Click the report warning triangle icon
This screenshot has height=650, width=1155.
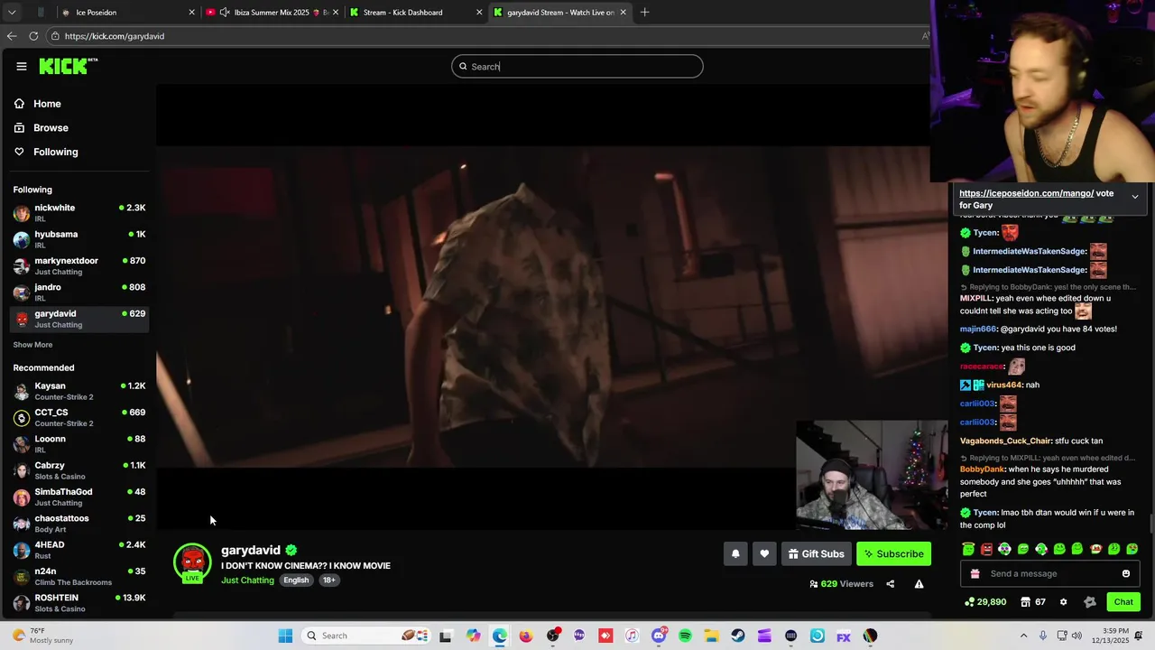(919, 584)
